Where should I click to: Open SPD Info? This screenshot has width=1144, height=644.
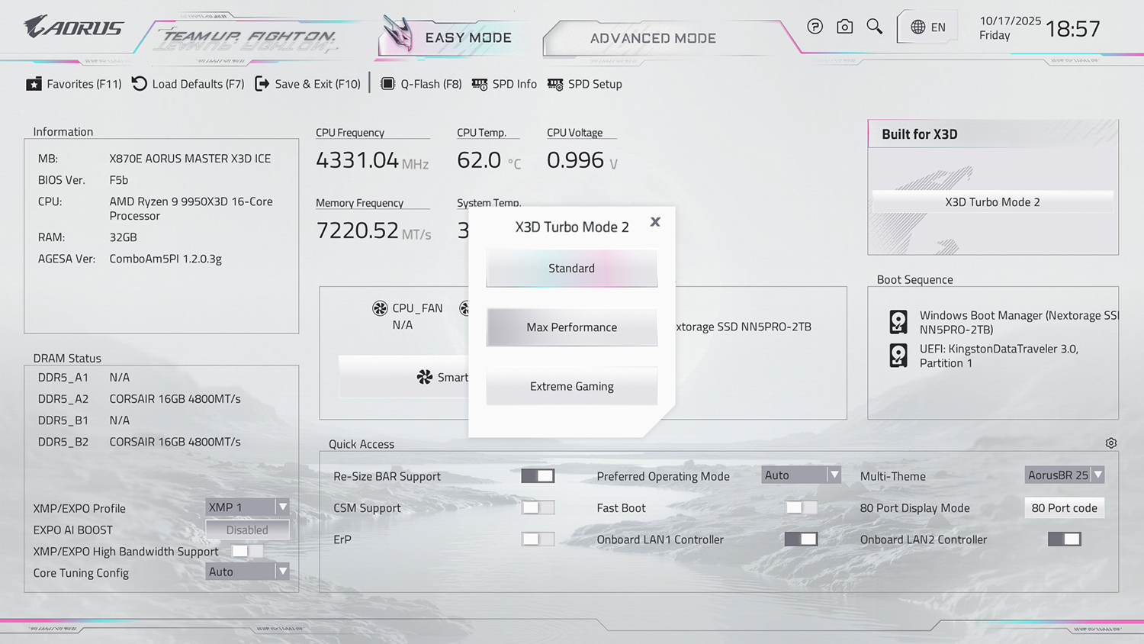pos(504,84)
